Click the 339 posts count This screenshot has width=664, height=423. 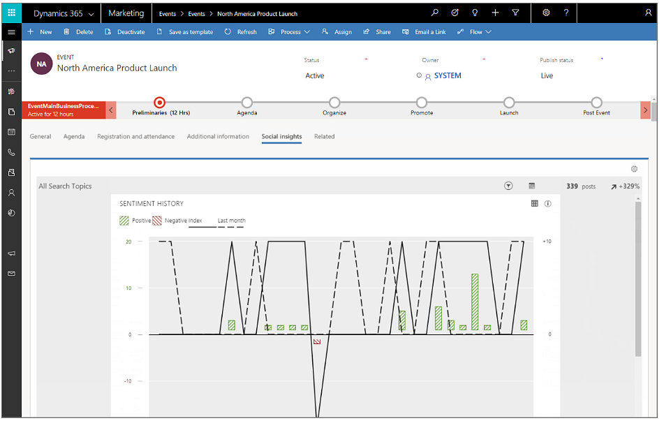581,186
